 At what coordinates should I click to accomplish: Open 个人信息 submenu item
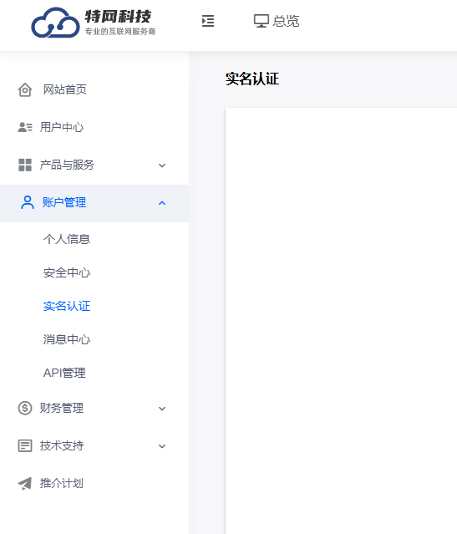[67, 239]
